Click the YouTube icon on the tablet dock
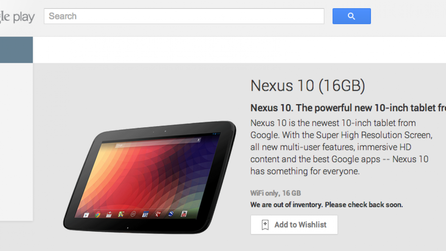The width and height of the screenshot is (446, 251). (x=184, y=214)
